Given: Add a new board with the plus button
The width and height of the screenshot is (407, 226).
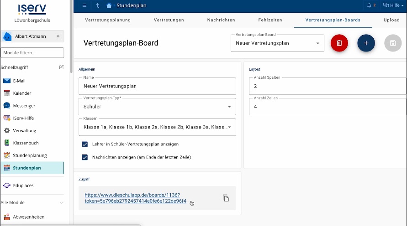Looking at the screenshot, I should (x=366, y=43).
